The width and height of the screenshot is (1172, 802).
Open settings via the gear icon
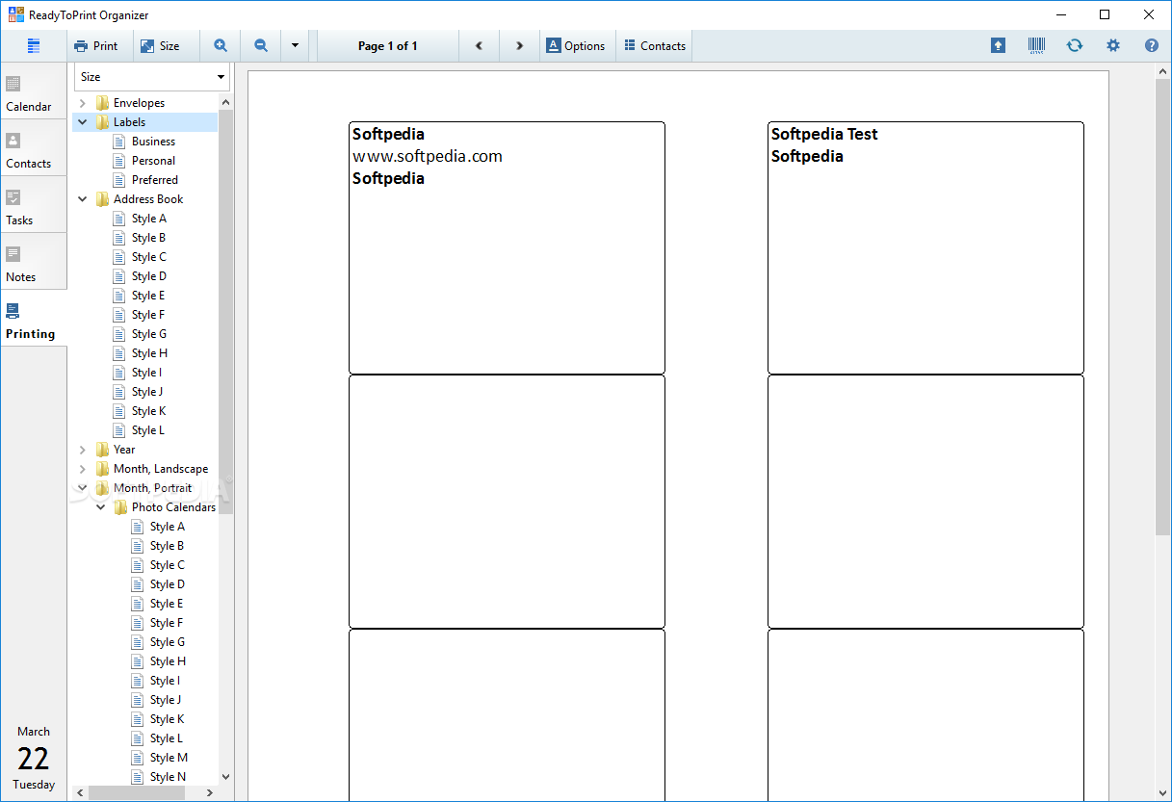(1113, 45)
